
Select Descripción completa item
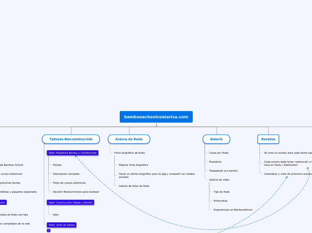66,174
